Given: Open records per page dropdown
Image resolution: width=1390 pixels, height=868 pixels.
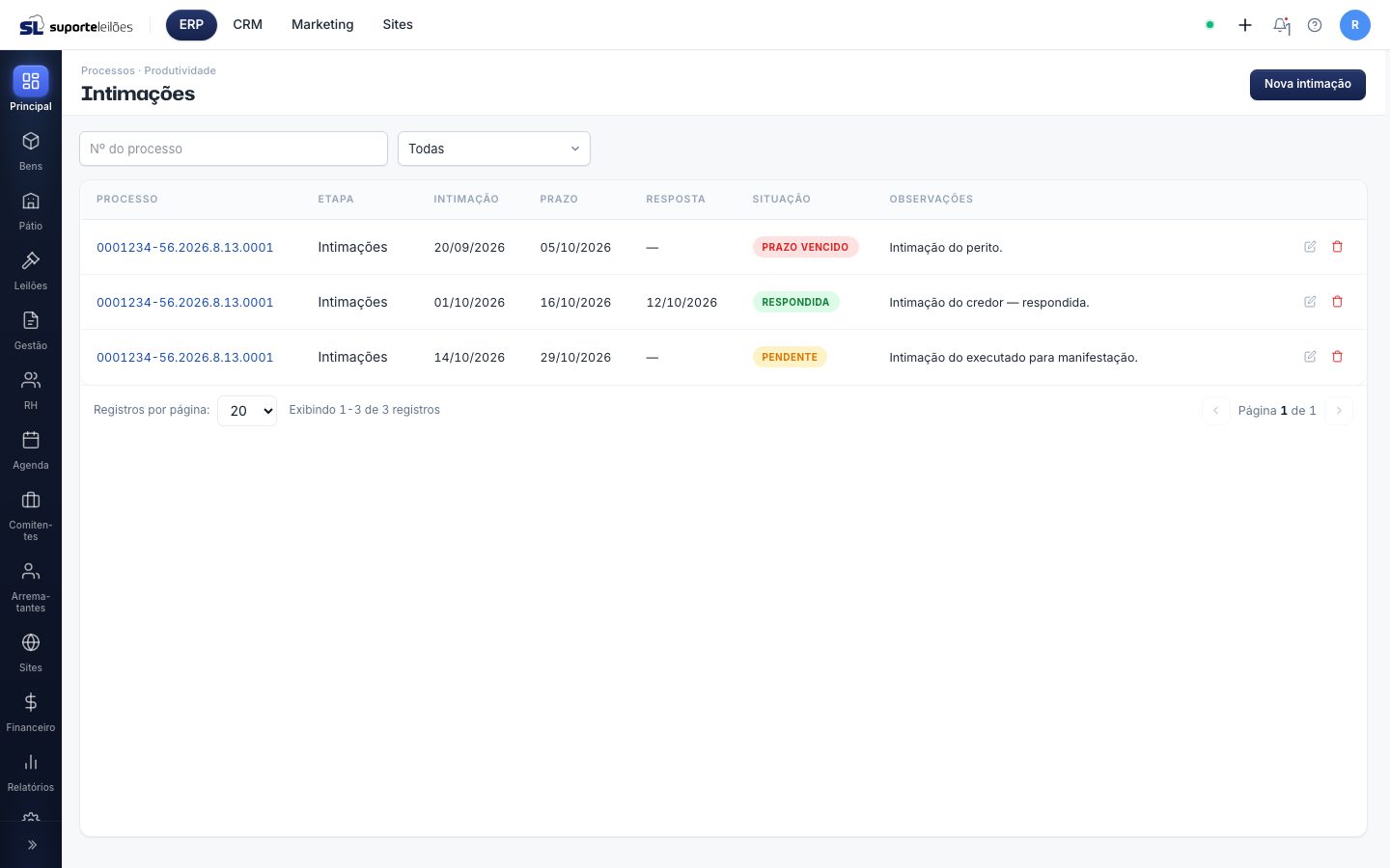Looking at the screenshot, I should pyautogui.click(x=247, y=411).
